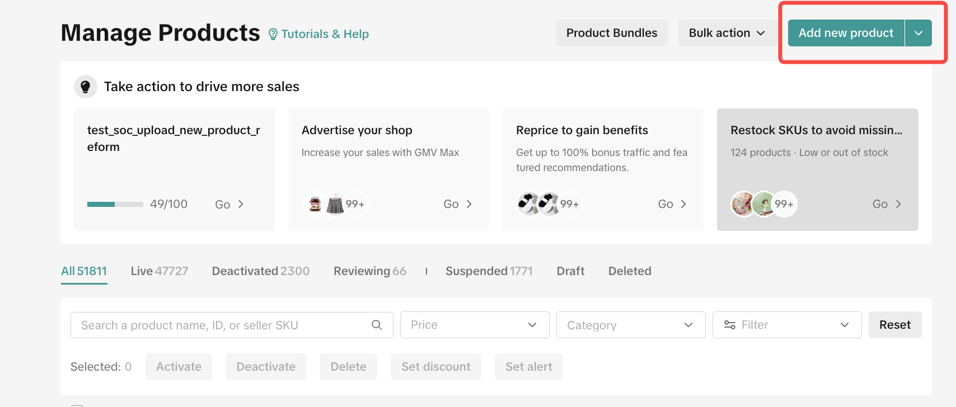The width and height of the screenshot is (956, 407).
Task: Click the lightbulb icon beside Take action
Action: [86, 87]
